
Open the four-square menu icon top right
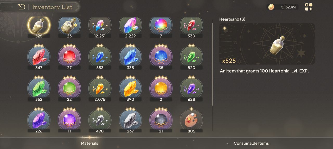point(309,7)
